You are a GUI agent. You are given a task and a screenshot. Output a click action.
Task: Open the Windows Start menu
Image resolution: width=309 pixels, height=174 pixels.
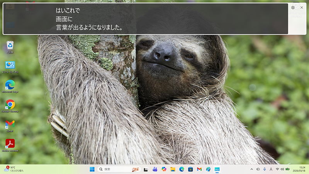click(x=92, y=169)
